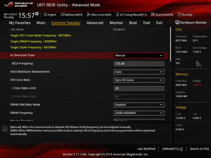The width and height of the screenshot is (211, 158).
Task: Select CPU Core Ratio row label
Action: tap(20, 80)
